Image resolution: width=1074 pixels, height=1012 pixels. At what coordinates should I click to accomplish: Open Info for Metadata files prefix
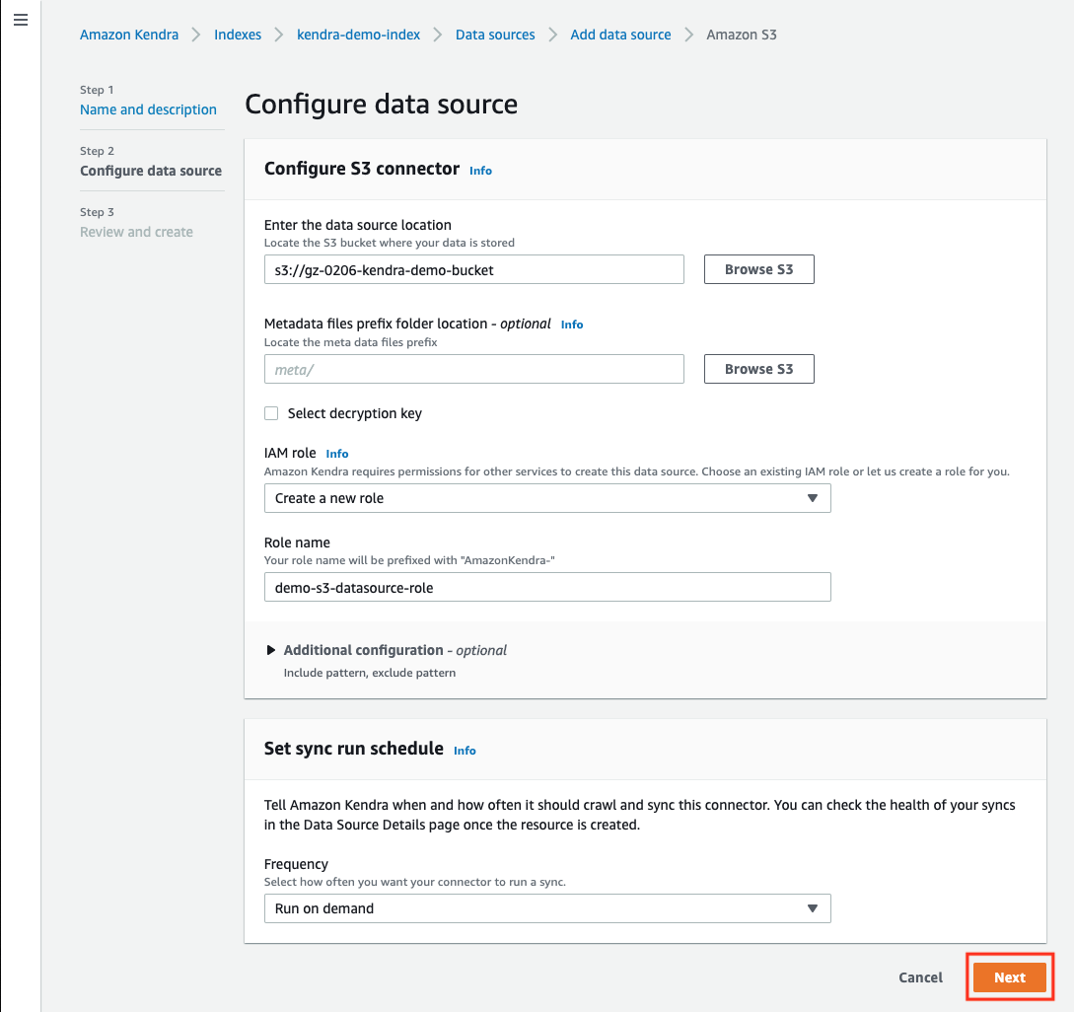pyautogui.click(x=572, y=325)
